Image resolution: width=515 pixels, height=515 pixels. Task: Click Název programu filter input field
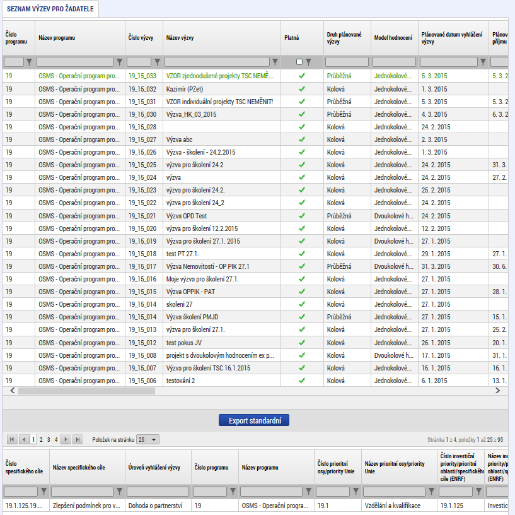point(75,62)
